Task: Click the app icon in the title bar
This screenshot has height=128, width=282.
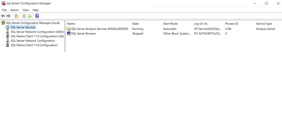Action: tap(4, 3)
